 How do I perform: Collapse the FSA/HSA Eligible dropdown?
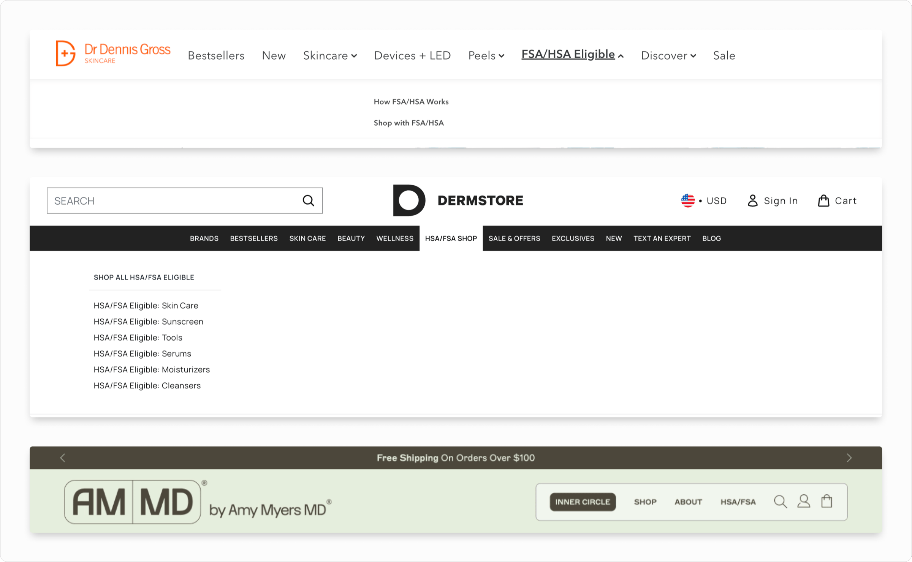click(x=572, y=54)
